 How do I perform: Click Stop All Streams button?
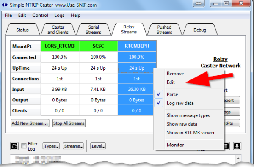[x=69, y=123]
